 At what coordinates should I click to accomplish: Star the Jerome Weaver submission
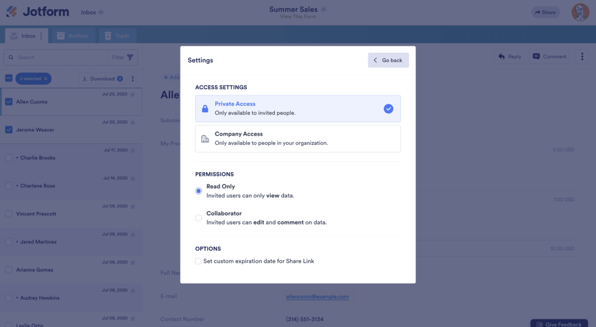click(133, 122)
